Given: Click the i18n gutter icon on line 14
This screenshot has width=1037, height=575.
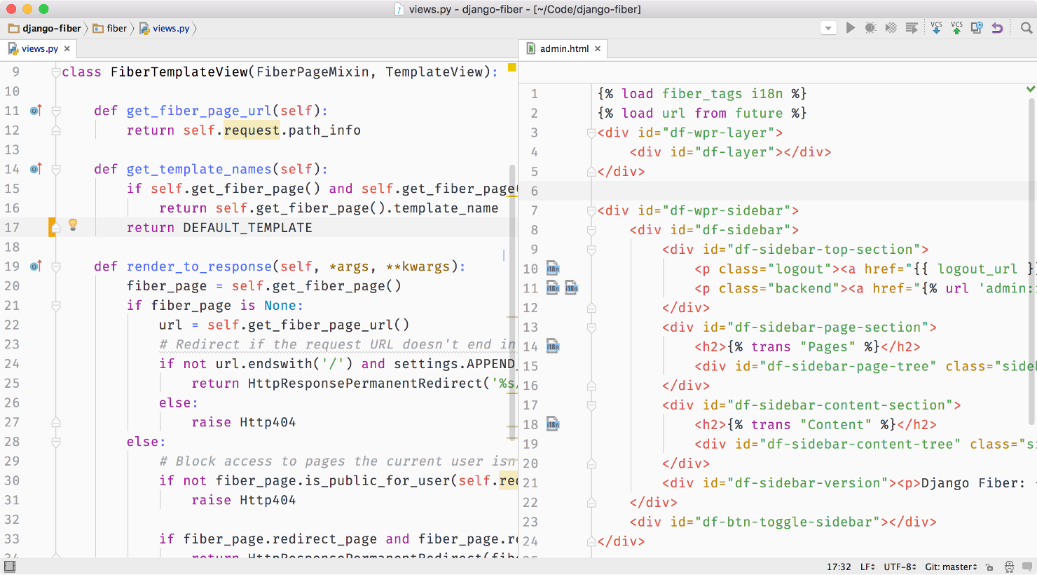Looking at the screenshot, I should (552, 346).
